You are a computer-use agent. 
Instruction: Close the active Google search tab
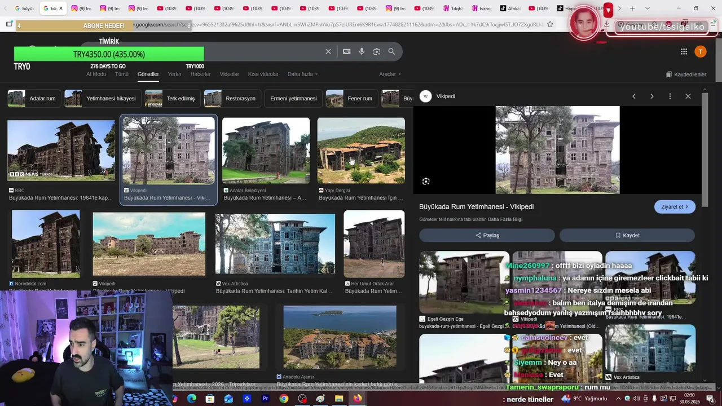click(60, 8)
